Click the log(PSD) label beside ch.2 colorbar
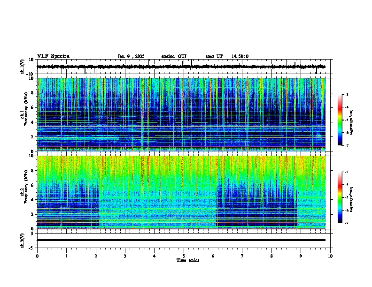The height and width of the screenshot is (287, 372). 351,199
